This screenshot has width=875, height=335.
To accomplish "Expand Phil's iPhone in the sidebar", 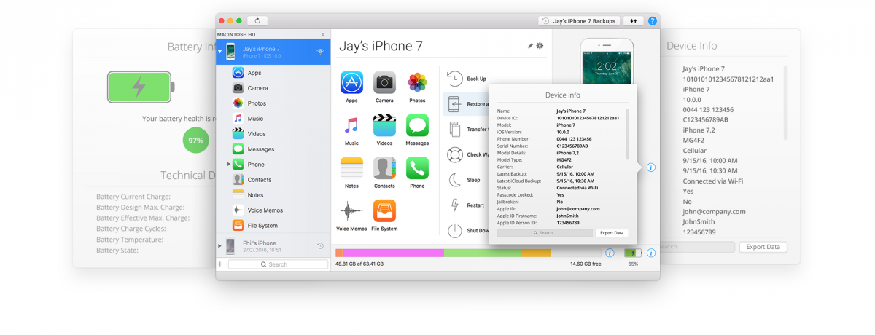I will pyautogui.click(x=219, y=245).
